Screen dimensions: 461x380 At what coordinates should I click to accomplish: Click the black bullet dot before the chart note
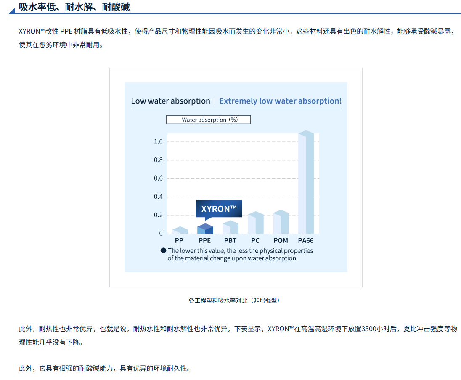pos(163,250)
